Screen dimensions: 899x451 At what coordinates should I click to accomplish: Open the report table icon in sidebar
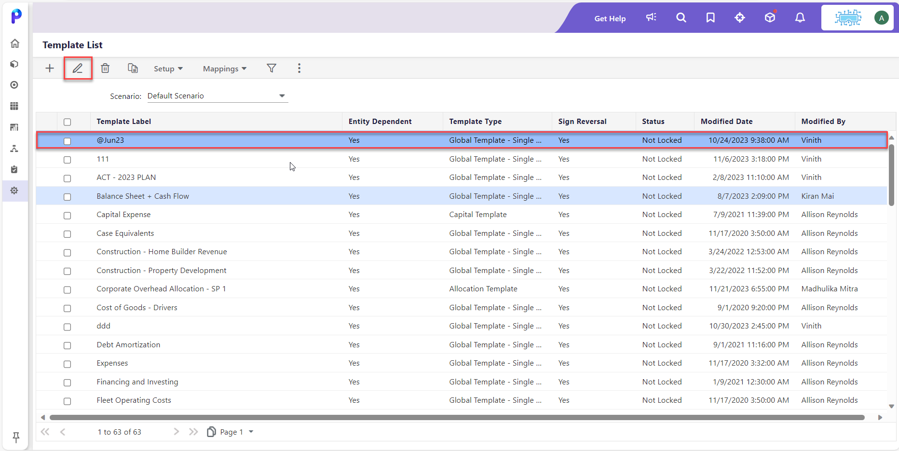pos(14,127)
